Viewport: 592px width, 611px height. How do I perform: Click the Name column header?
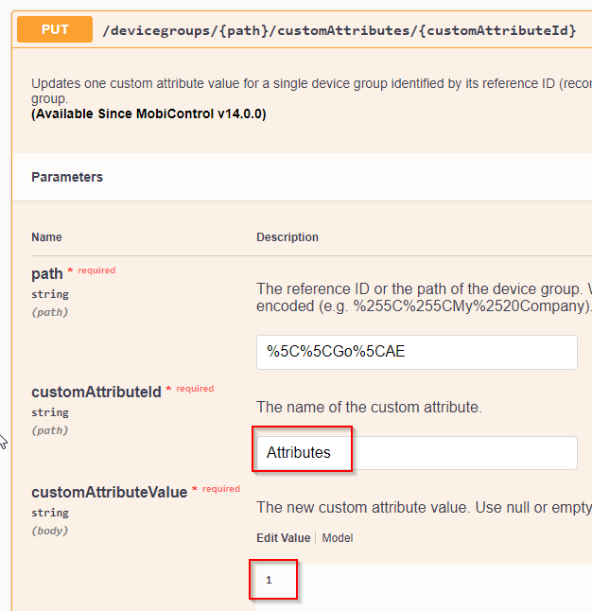pyautogui.click(x=46, y=237)
